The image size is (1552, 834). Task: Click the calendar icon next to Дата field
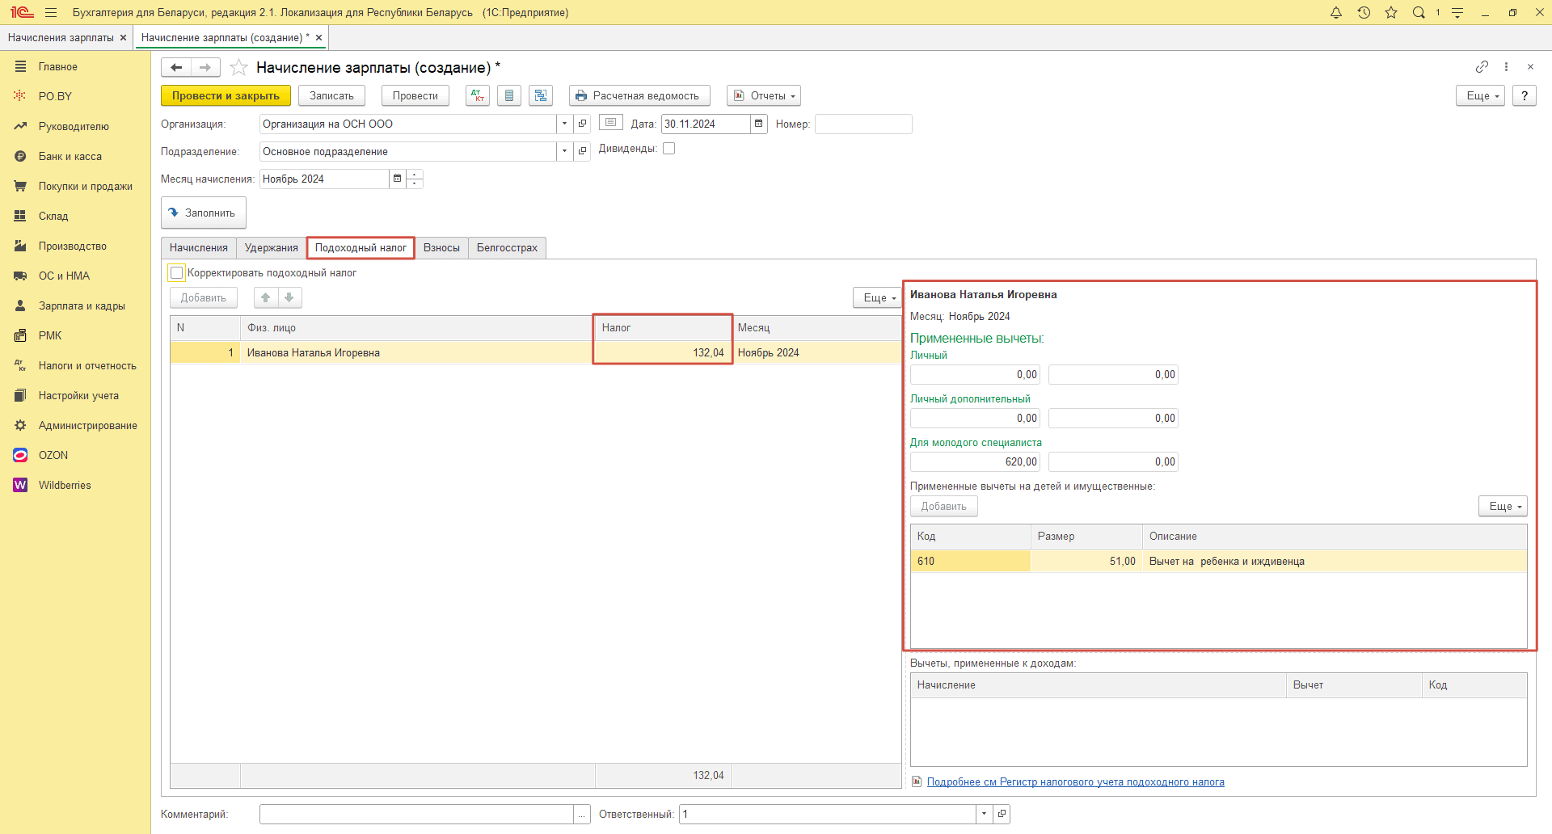click(758, 124)
